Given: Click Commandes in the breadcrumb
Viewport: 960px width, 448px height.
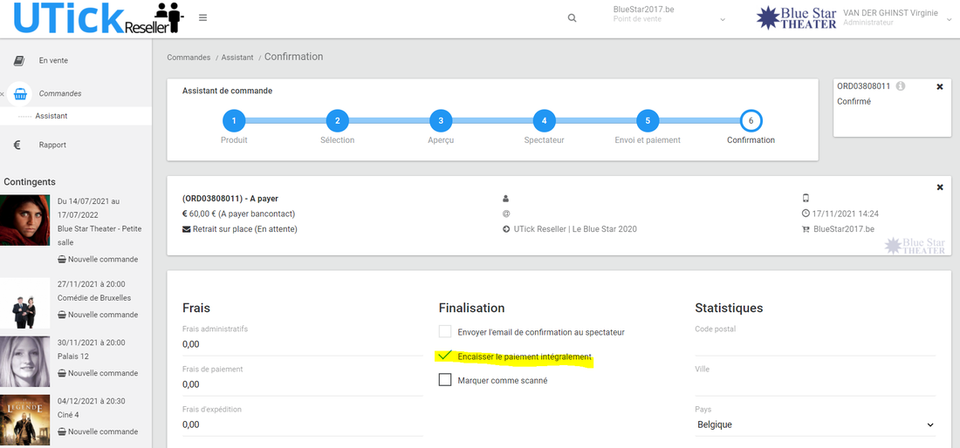Looking at the screenshot, I should [189, 58].
